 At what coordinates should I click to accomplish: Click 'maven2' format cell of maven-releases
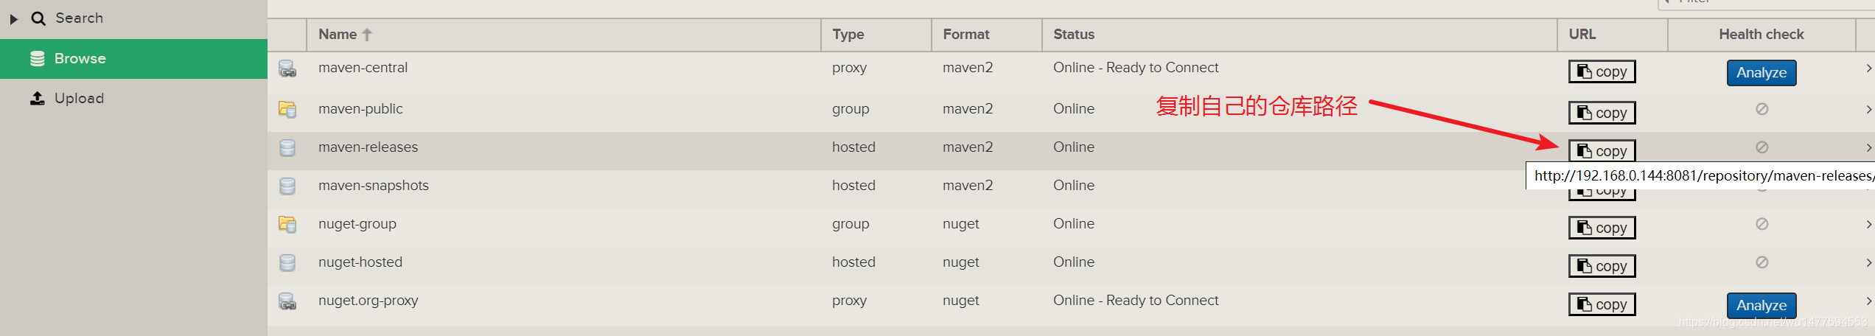pyautogui.click(x=968, y=147)
